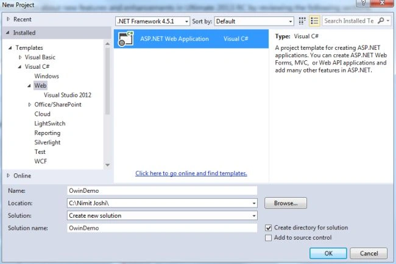Switch to small icons view

pos(302,21)
